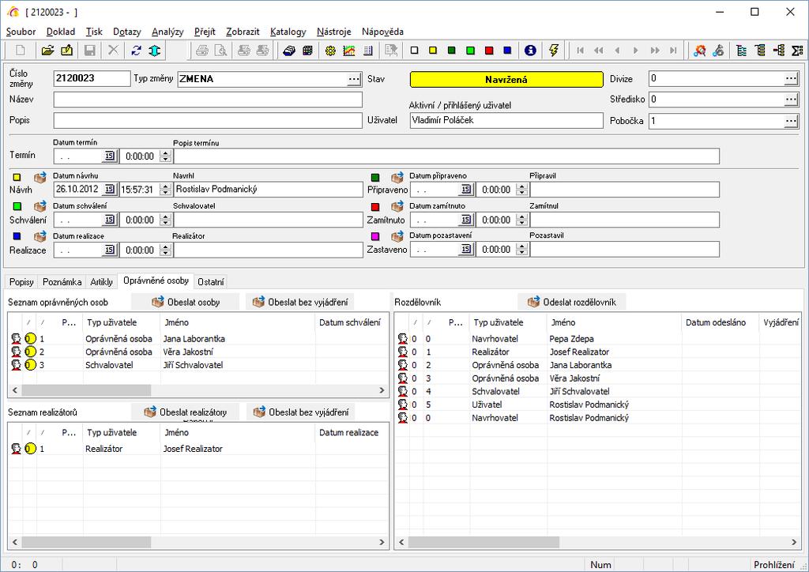Image resolution: width=809 pixels, height=572 pixels.
Task: Open the Soubor menu
Action: (x=21, y=32)
